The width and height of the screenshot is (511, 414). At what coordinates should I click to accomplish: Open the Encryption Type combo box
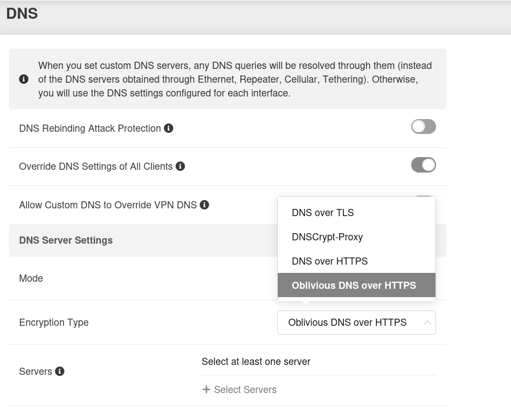tap(356, 322)
